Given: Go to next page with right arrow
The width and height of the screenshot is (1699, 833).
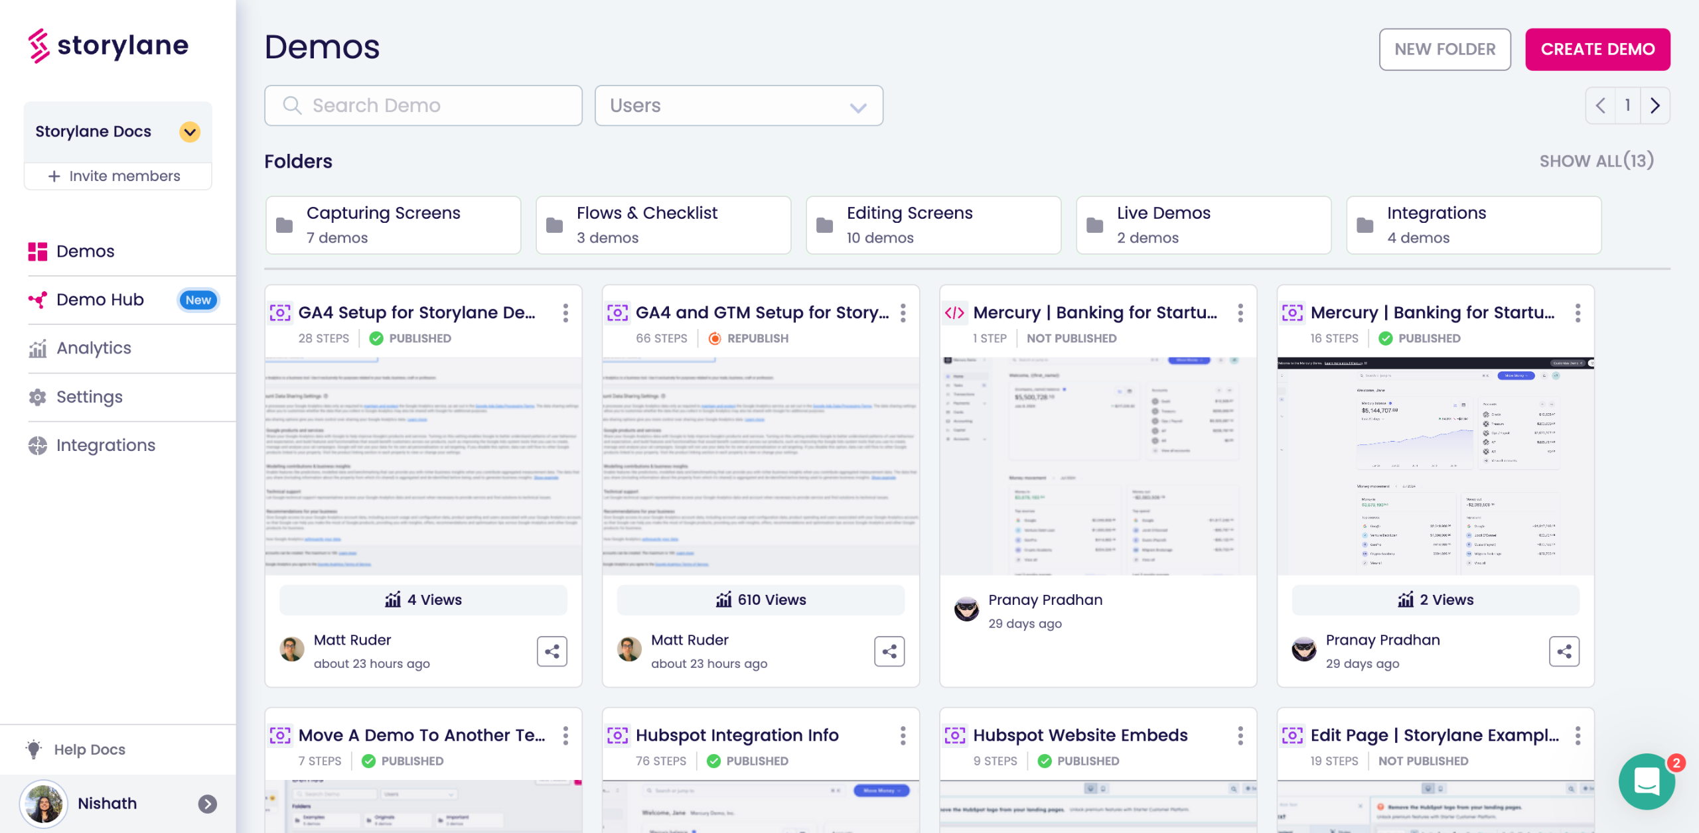Looking at the screenshot, I should point(1655,105).
